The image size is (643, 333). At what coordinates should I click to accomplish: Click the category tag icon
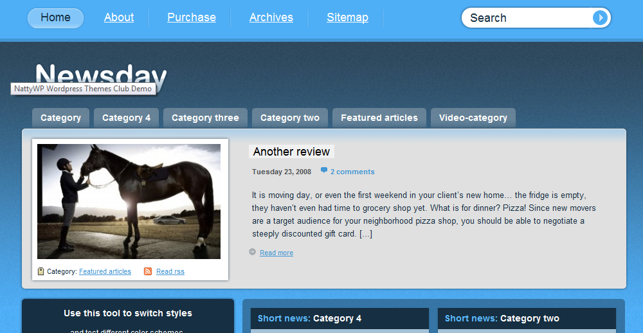tap(41, 271)
